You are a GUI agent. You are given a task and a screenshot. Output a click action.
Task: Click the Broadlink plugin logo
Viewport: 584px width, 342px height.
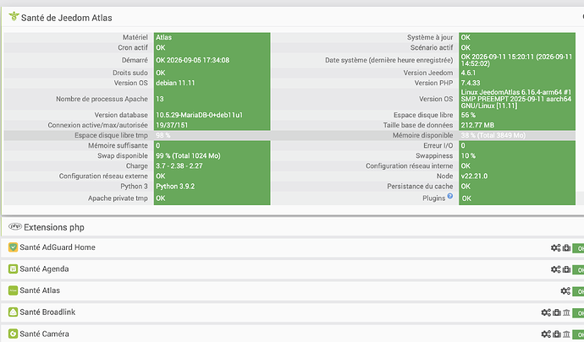pos(13,312)
